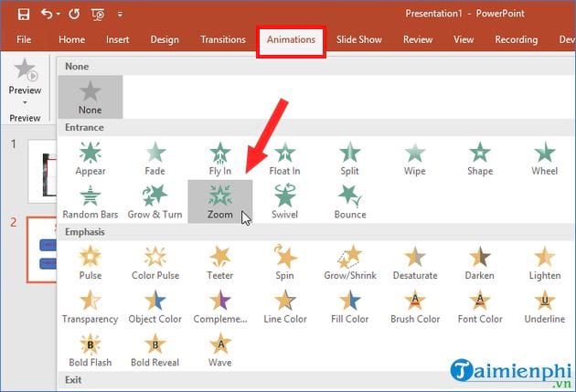The image size is (576, 392).
Task: Apply the Lighten emphasis effect
Action: click(544, 262)
